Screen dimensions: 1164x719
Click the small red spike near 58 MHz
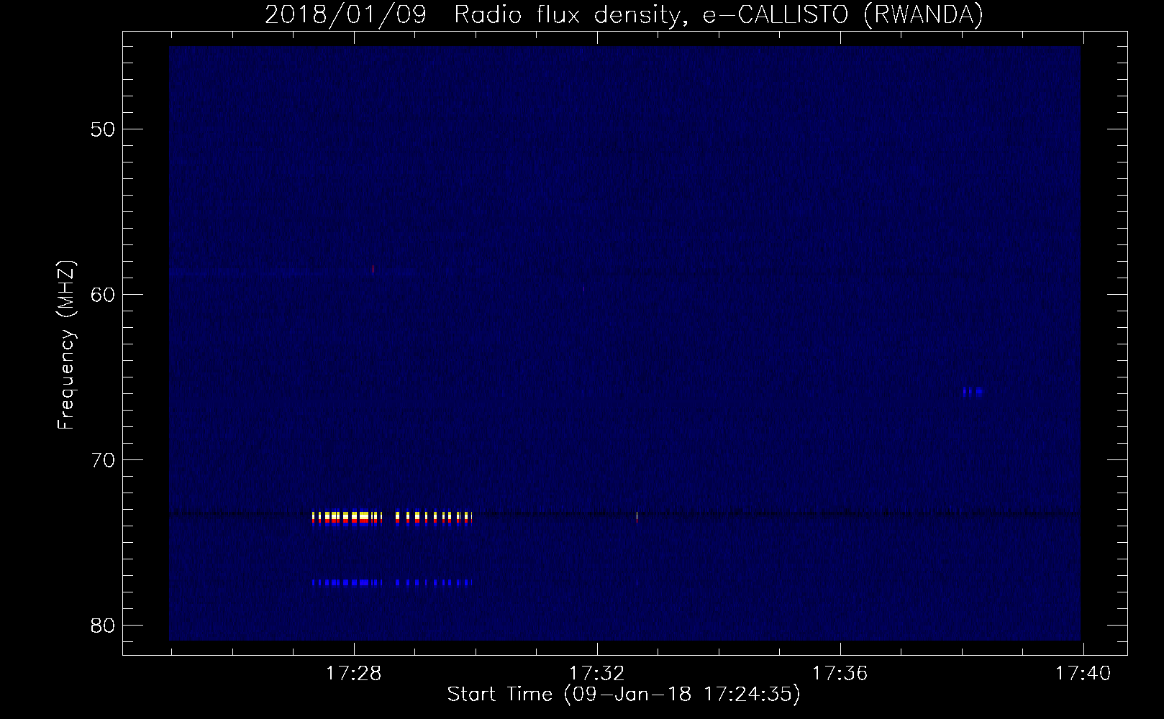[373, 270]
